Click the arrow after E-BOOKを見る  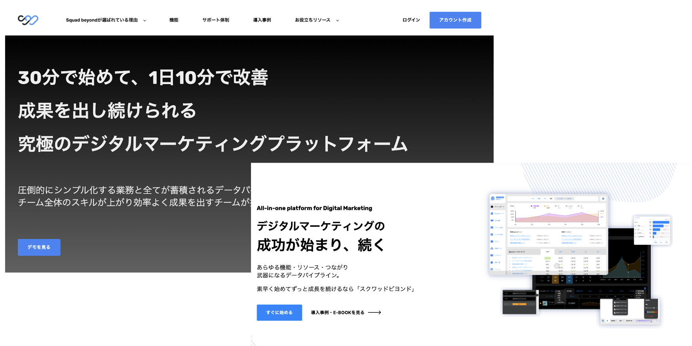point(375,312)
